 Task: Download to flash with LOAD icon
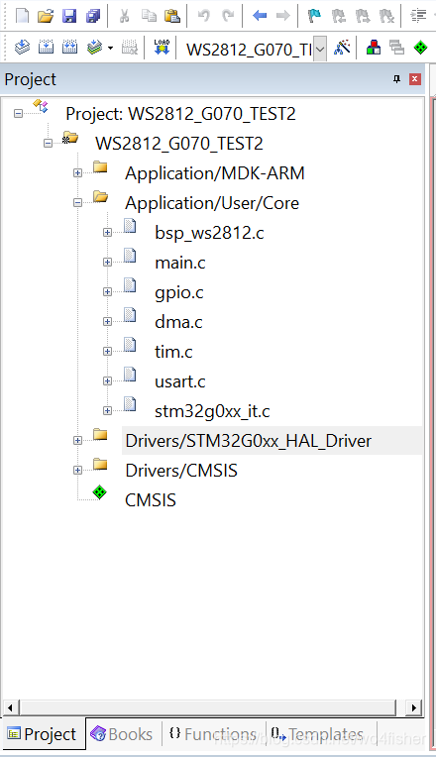162,48
